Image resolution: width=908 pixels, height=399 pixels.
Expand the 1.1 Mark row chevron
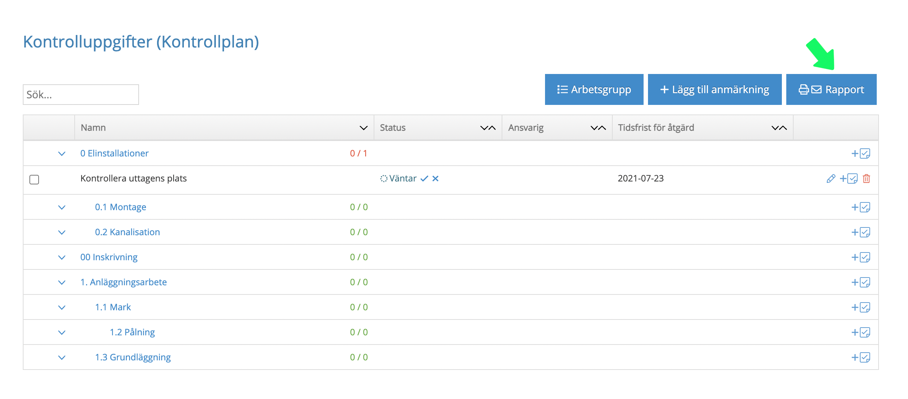(x=62, y=307)
